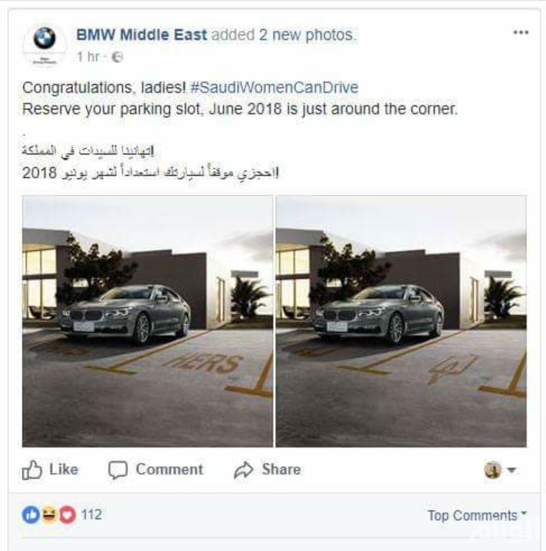Open the Haha laughing reaction icon
The height and width of the screenshot is (551, 546).
coord(49,515)
